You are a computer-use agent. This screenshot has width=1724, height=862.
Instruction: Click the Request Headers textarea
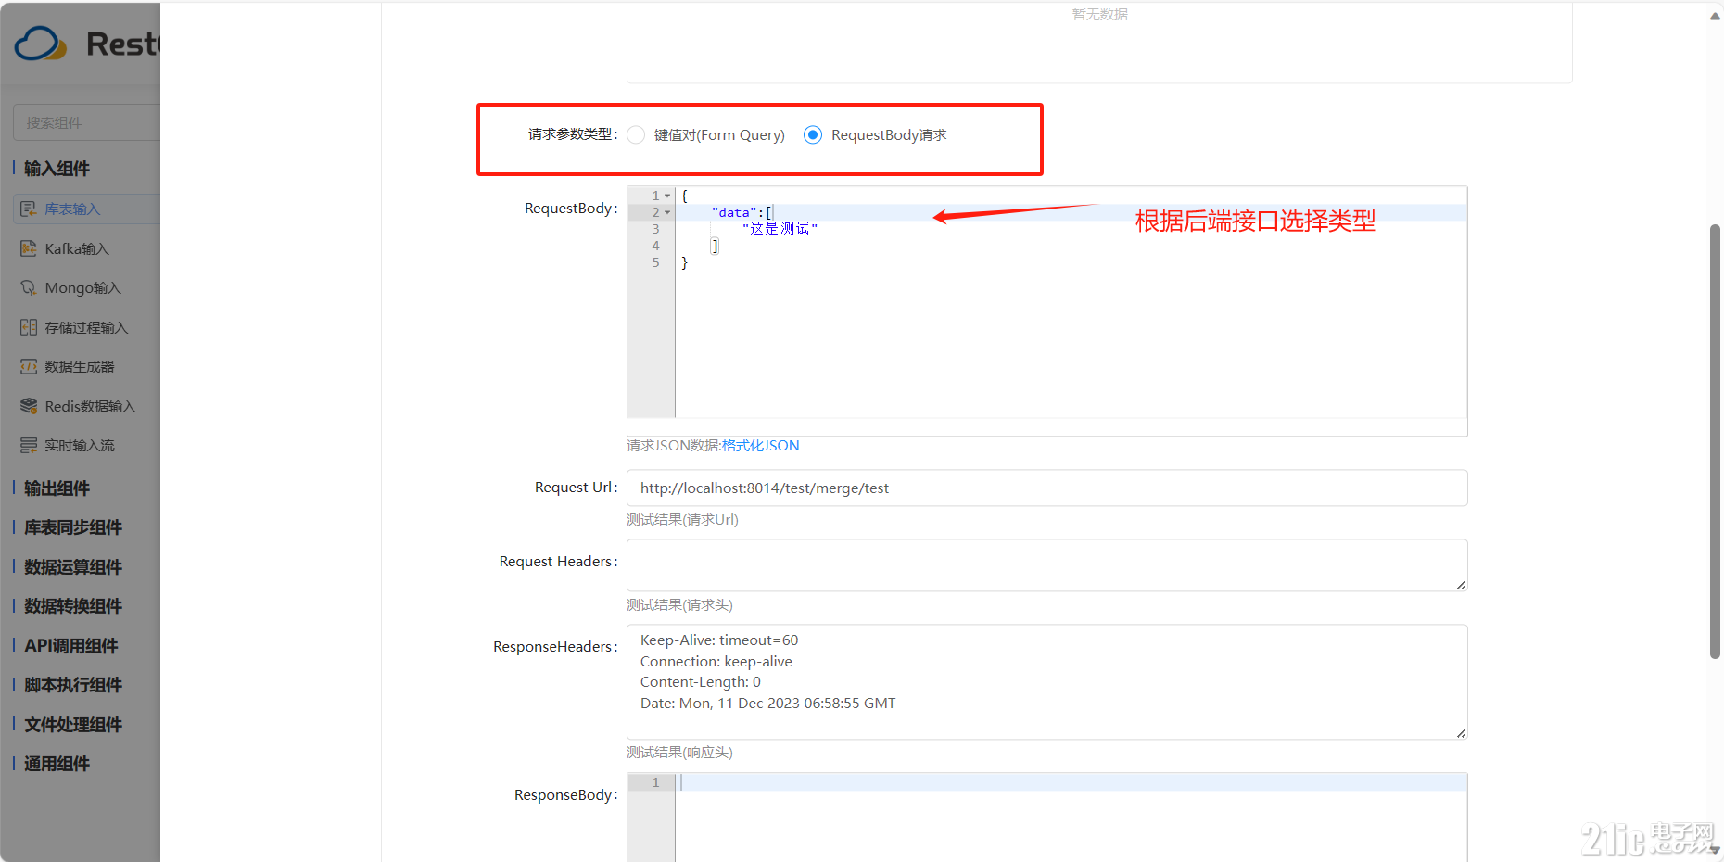point(1047,565)
